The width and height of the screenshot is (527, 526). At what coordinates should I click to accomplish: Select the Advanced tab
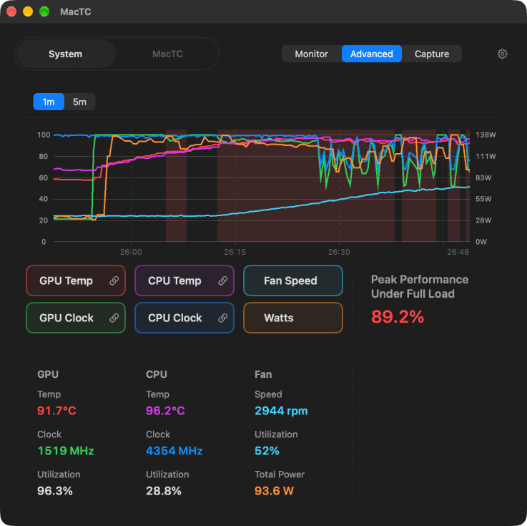pos(372,54)
